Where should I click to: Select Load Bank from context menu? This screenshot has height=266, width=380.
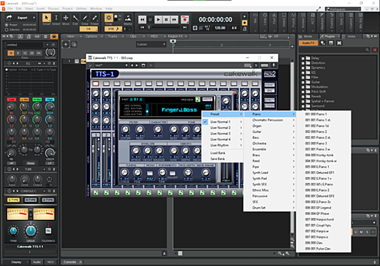pyautogui.click(x=222, y=153)
